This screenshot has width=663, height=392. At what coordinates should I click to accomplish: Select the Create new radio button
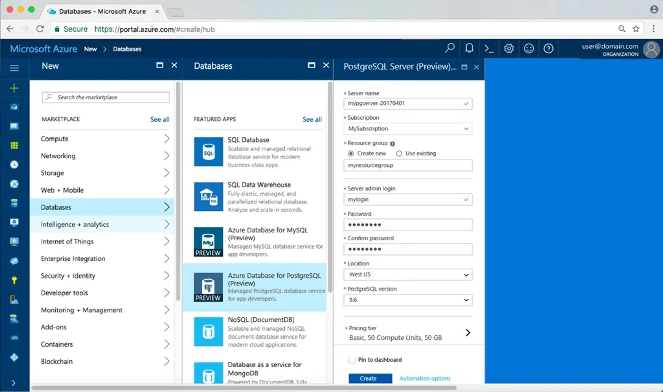[x=351, y=154]
